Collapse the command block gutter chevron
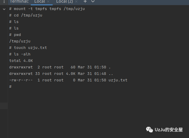This screenshot has width=189, height=138. point(4,9)
